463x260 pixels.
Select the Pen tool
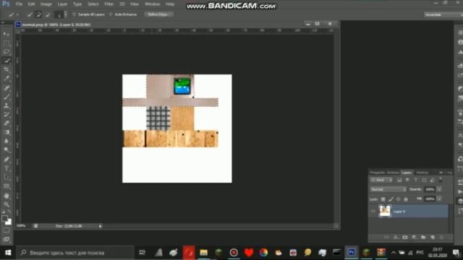pyautogui.click(x=7, y=159)
